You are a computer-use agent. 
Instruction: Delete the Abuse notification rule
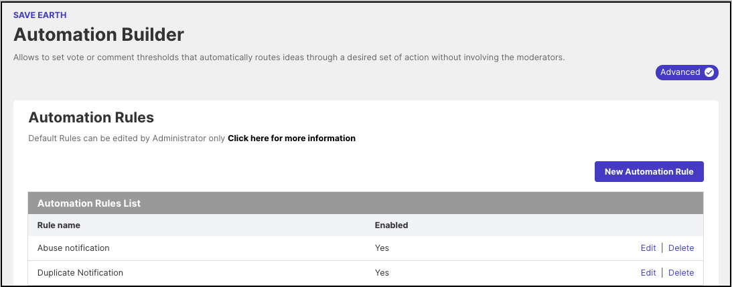[x=681, y=248]
